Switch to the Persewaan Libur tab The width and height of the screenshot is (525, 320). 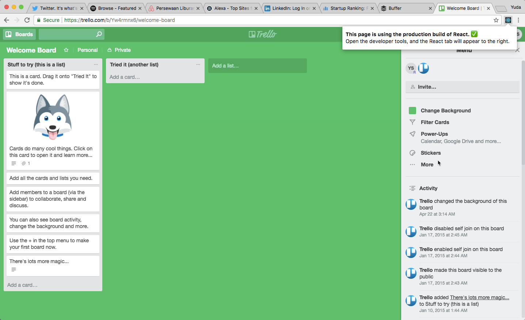coord(174,8)
